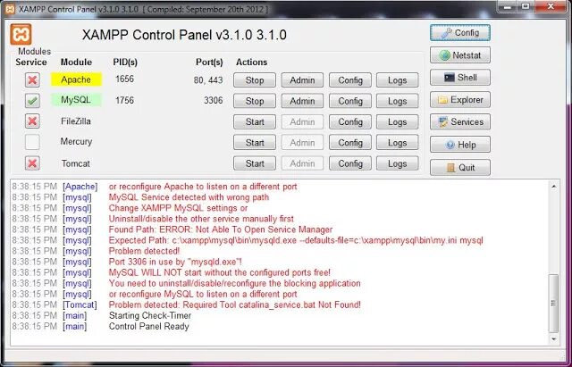
Task: Close the XAMPP Control Panel window
Action: pyautogui.click(x=551, y=6)
